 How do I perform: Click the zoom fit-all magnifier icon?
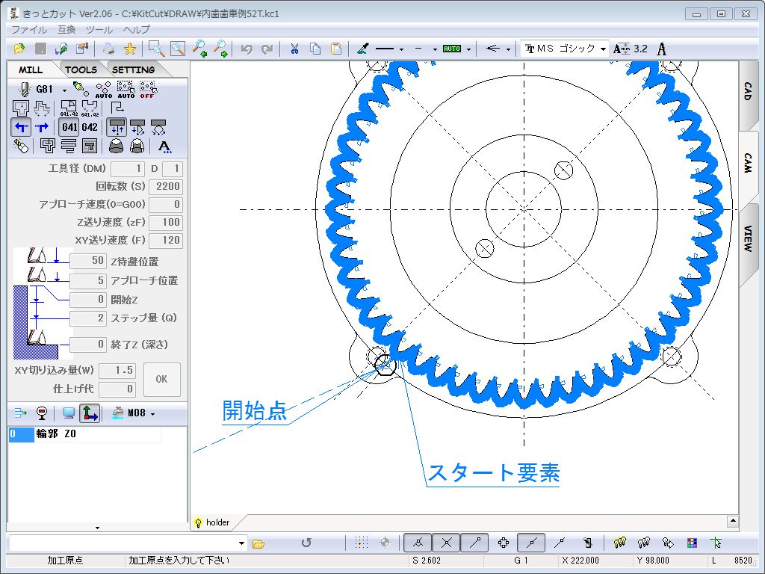click(x=178, y=49)
